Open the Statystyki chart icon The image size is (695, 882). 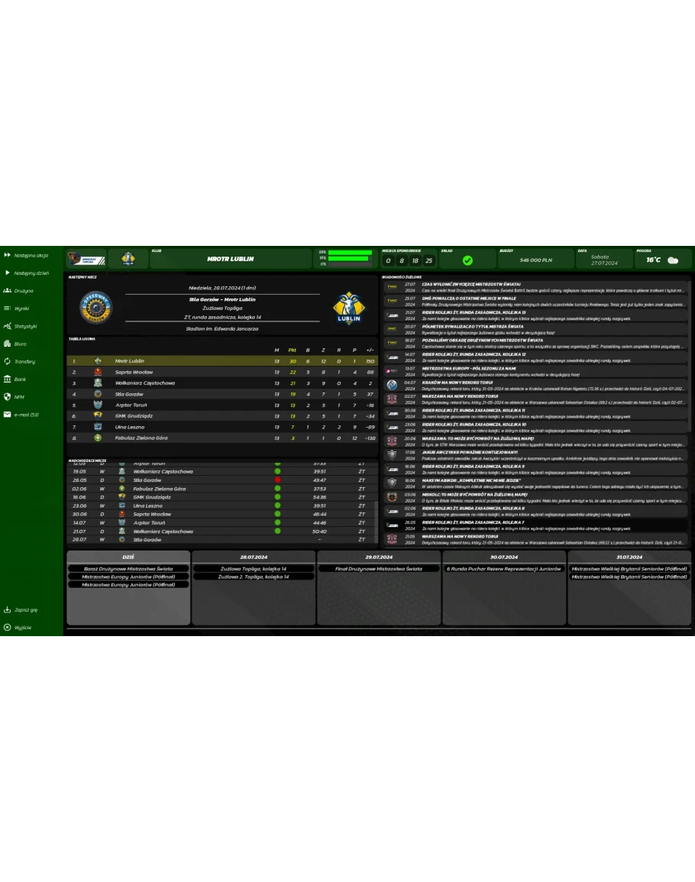tap(7, 326)
